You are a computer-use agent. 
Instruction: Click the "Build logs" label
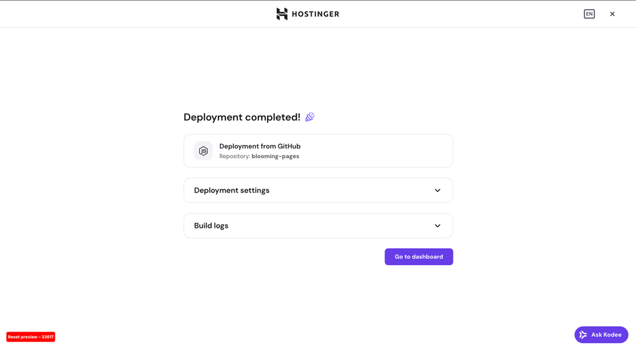pyautogui.click(x=211, y=226)
